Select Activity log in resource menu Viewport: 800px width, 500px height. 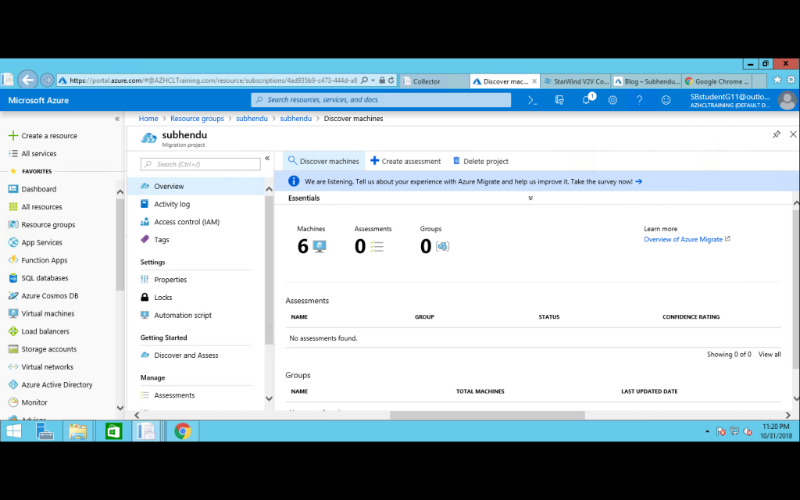tap(172, 204)
